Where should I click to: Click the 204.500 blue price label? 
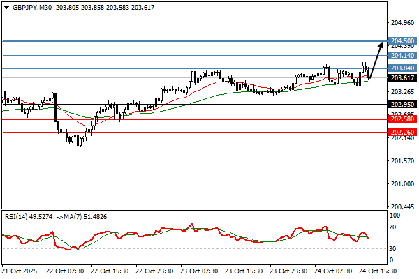(x=402, y=41)
